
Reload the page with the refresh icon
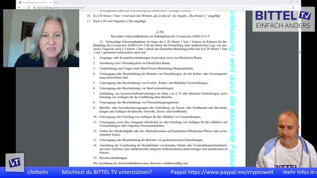coord(29,8)
